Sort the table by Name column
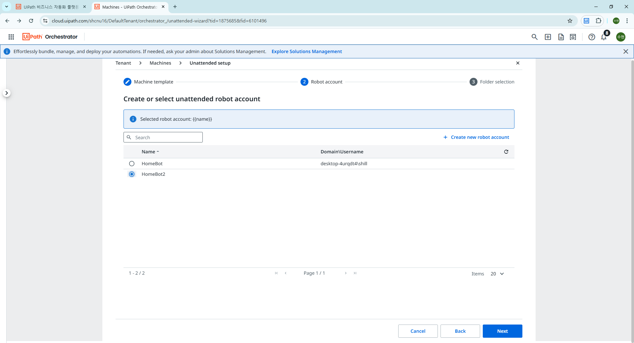Image resolution: width=634 pixels, height=343 pixels. [x=150, y=152]
